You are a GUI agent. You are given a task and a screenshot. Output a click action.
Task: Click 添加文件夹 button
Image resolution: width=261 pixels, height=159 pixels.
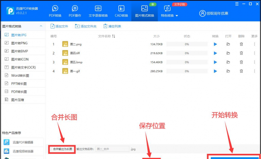click(x=86, y=26)
